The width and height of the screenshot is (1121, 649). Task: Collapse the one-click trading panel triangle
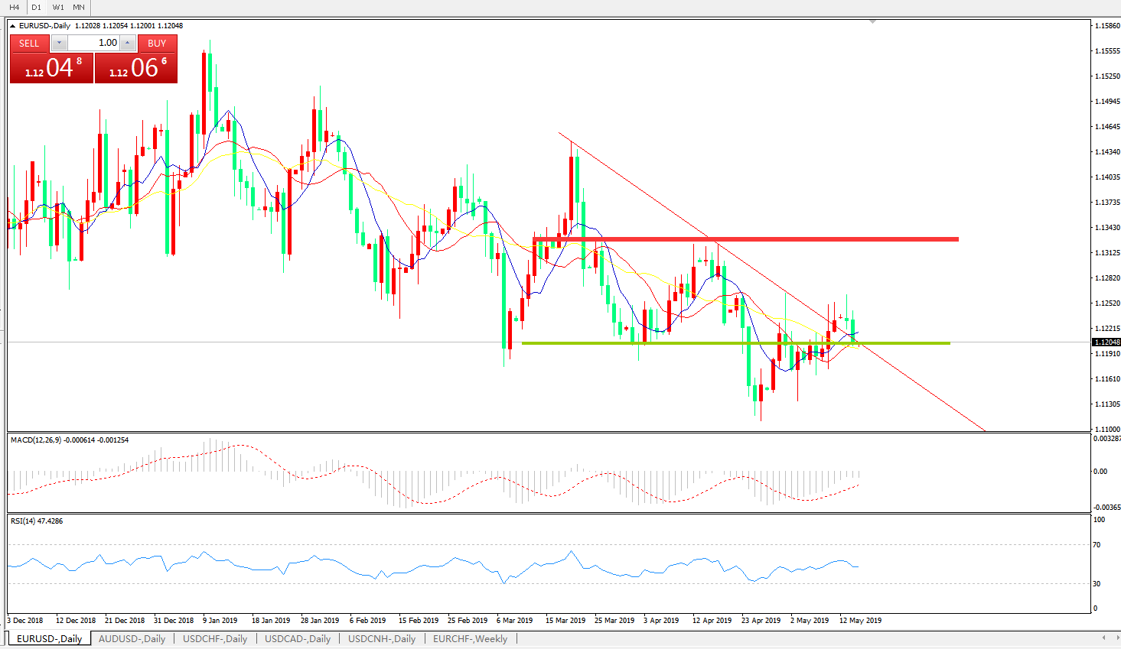[x=12, y=26]
